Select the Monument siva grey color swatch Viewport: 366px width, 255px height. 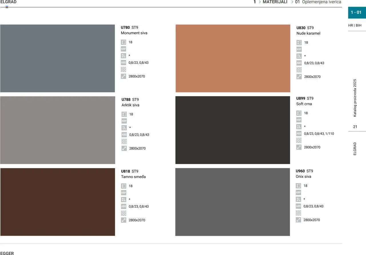[57, 59]
